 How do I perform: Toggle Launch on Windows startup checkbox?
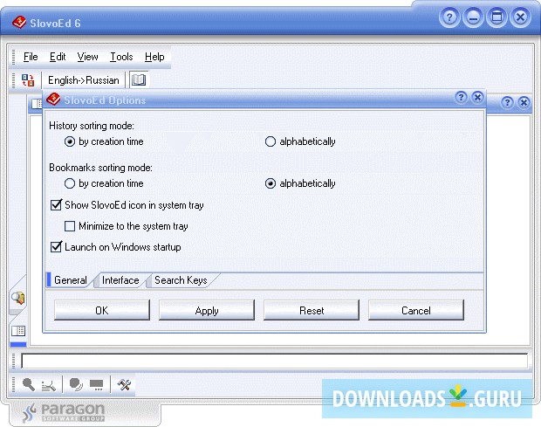115,247
